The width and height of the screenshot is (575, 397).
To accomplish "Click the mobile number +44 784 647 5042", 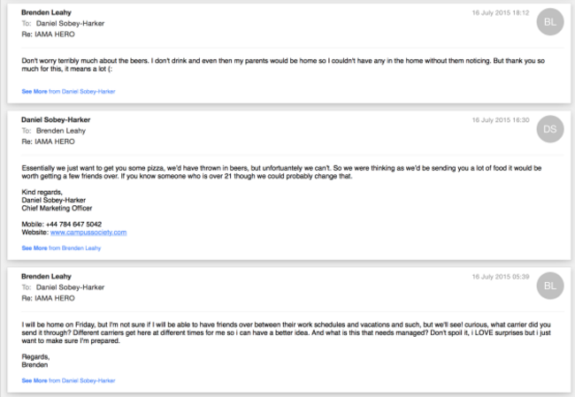I will [x=73, y=225].
